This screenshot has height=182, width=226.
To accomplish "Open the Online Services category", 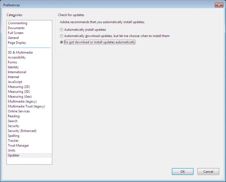I will (x=19, y=111).
